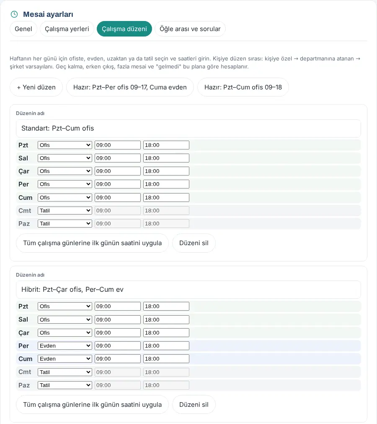Open Pzt location dropdown in Hibrit schedule
This screenshot has height=424, width=377.
click(65, 306)
